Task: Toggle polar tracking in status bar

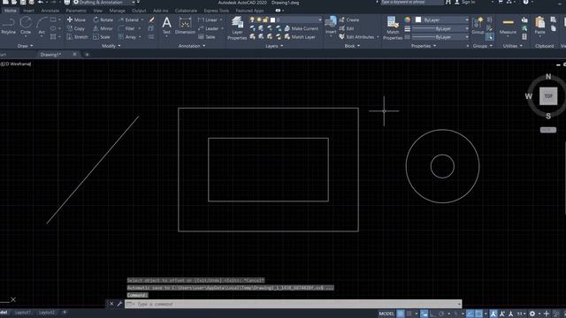Action: click(x=441, y=314)
